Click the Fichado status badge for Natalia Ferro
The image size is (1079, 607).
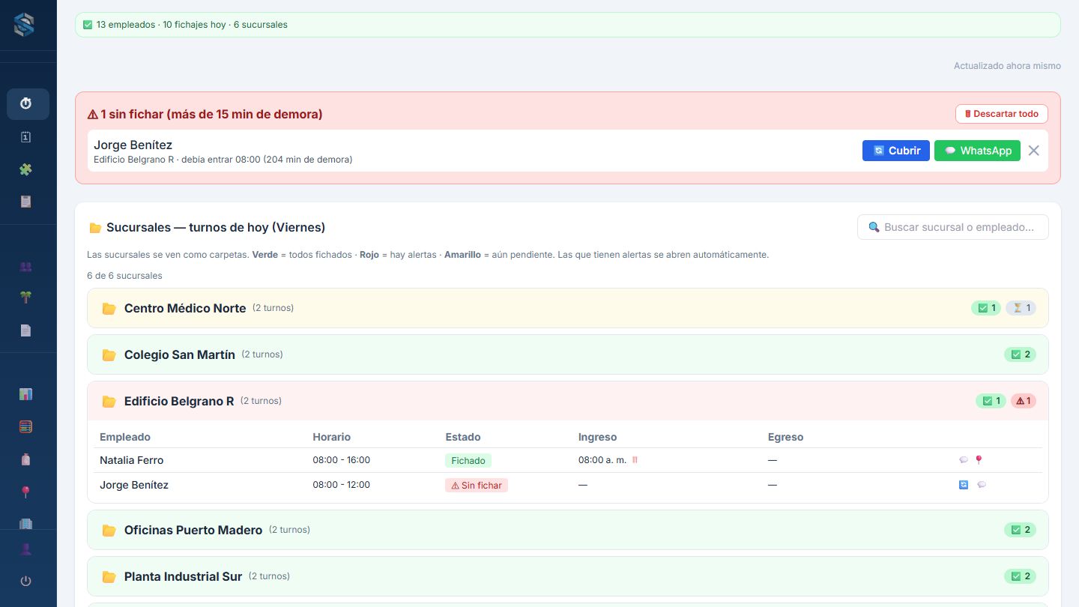pyautogui.click(x=468, y=461)
